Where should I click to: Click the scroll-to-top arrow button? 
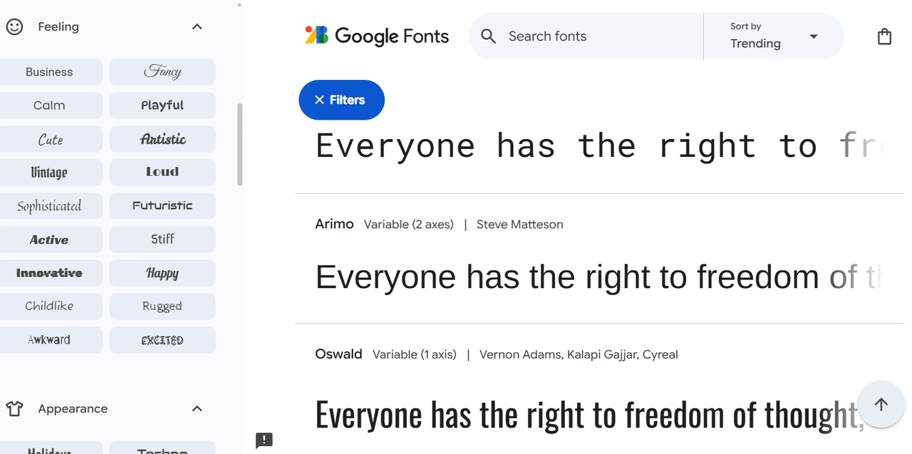point(881,404)
